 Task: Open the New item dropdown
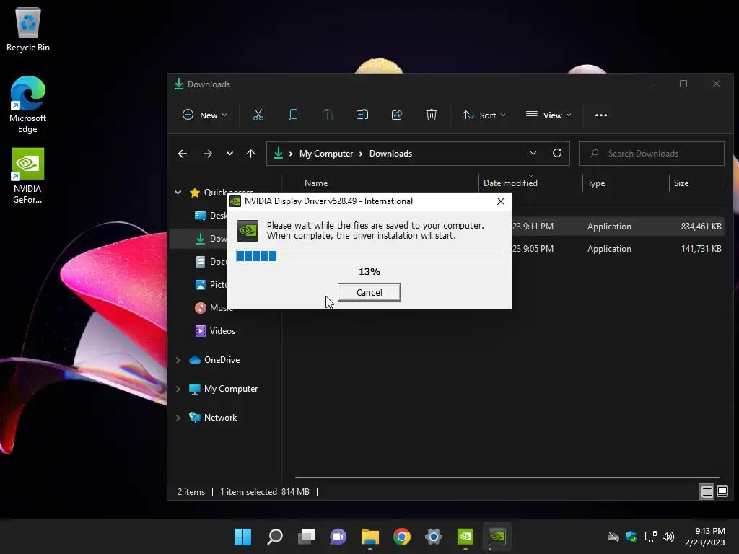tap(204, 115)
